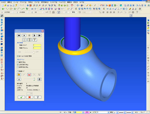Open the Z depth dropdown arrow
Viewport: 150px width, 114px height.
43,12
